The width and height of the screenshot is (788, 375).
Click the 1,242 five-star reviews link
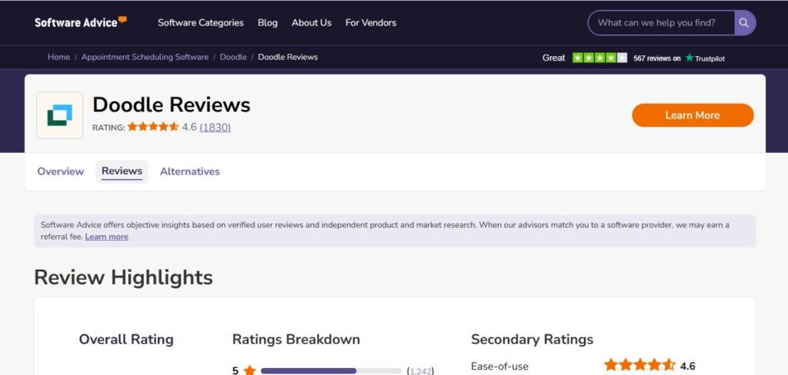click(420, 371)
